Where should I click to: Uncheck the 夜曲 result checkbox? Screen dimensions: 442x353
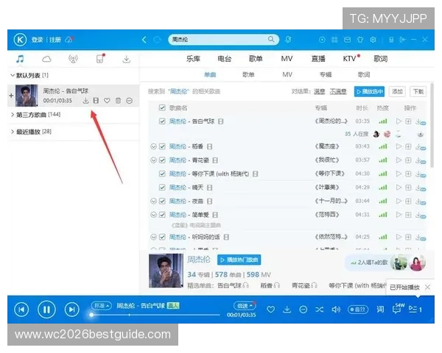[x=162, y=202]
